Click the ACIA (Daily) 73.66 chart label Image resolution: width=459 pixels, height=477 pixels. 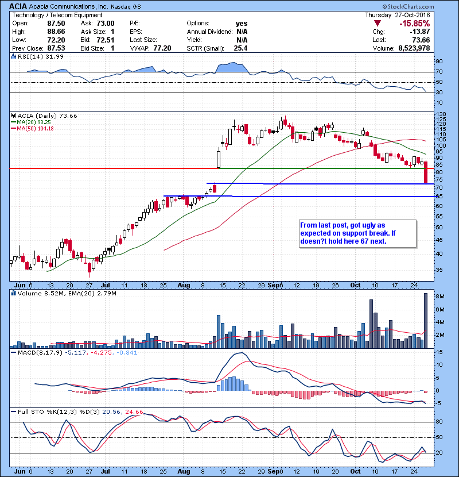click(48, 116)
